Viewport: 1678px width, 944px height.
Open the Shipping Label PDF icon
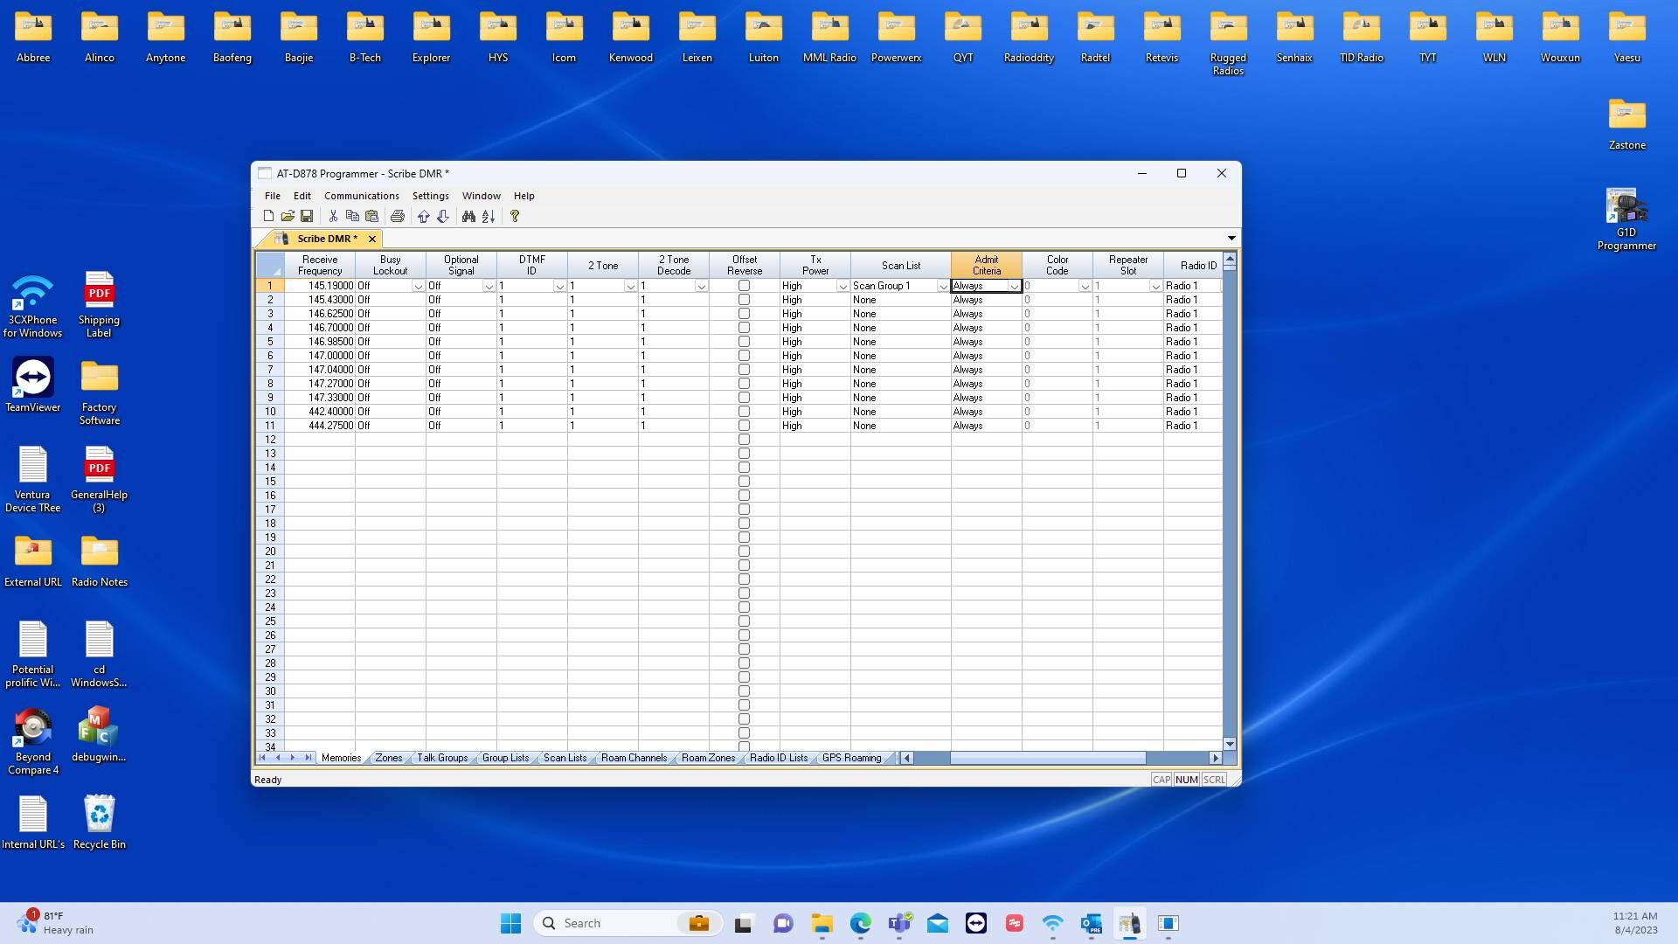100,304
